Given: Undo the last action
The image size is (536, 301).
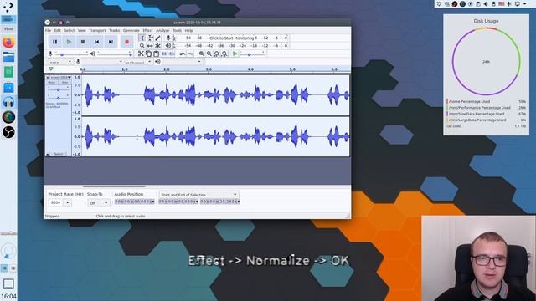Looking at the screenshot, I should (x=183, y=54).
